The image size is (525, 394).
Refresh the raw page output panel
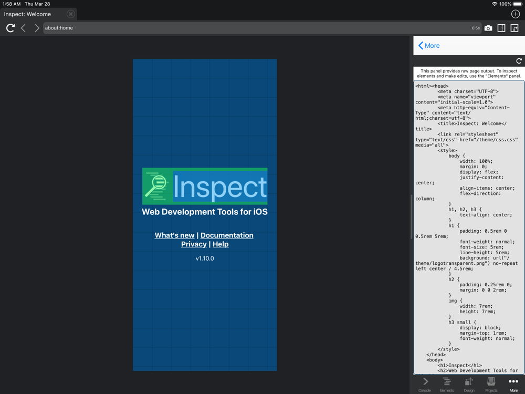(519, 61)
